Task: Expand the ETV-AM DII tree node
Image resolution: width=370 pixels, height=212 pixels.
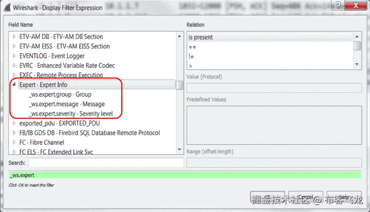Action: [x=14, y=37]
